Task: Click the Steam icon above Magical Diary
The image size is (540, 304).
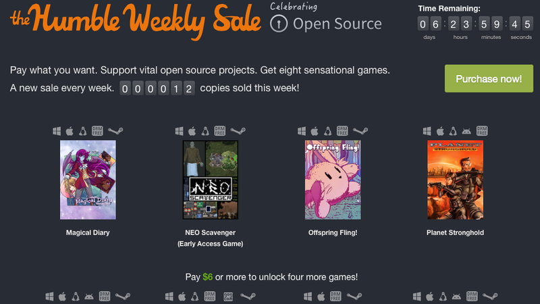Action: [x=115, y=131]
